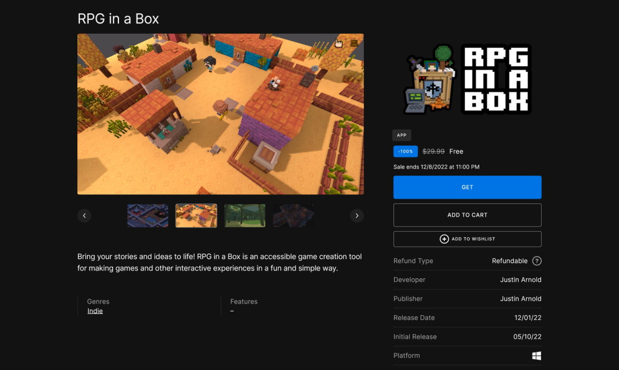Click the APP badge label

click(x=401, y=135)
